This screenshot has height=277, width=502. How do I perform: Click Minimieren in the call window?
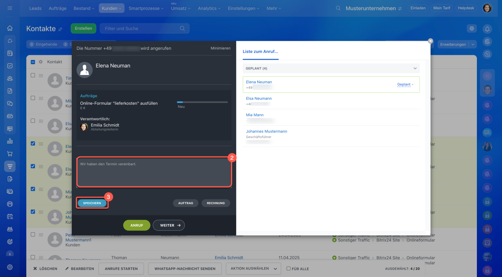220,48
